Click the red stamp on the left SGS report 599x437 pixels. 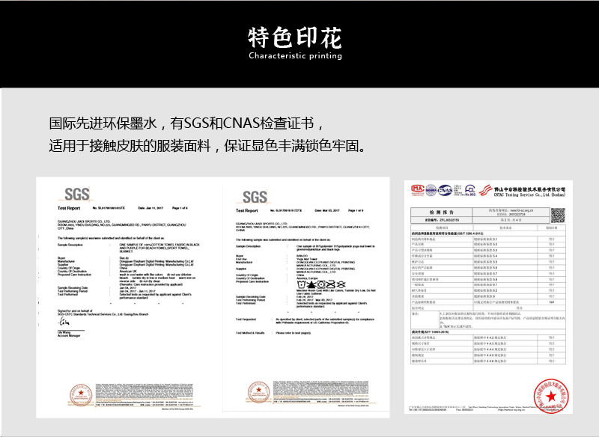point(76,392)
